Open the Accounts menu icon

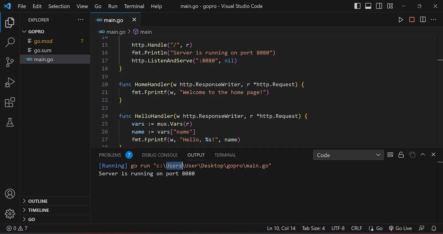click(x=10, y=194)
